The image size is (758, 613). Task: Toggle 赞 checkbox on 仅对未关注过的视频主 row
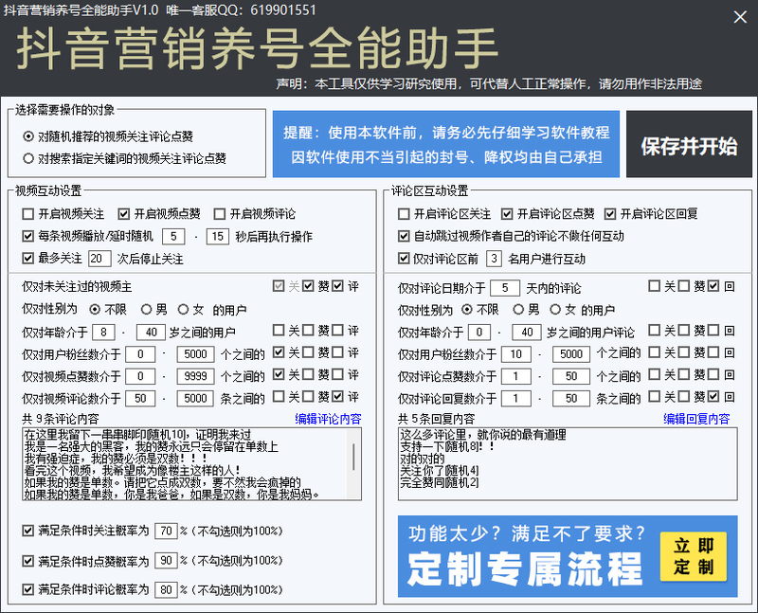point(308,286)
